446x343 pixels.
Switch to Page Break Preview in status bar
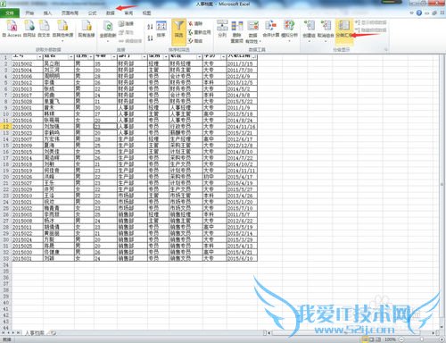(x=378, y=339)
